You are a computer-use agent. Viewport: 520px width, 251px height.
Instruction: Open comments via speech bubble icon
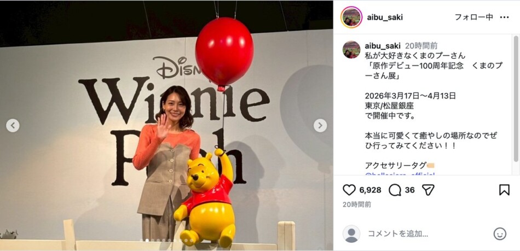tap(395, 190)
